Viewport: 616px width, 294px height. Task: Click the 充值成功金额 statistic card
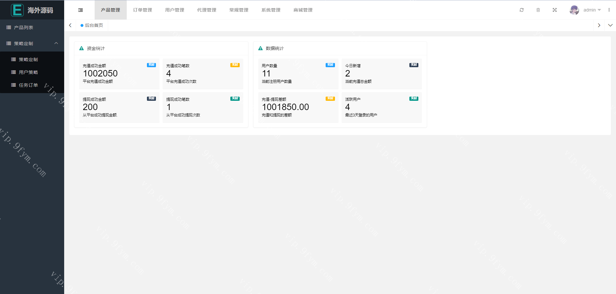click(x=119, y=74)
